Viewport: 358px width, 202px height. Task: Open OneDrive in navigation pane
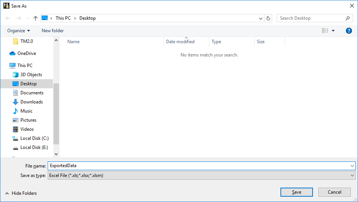(26, 53)
